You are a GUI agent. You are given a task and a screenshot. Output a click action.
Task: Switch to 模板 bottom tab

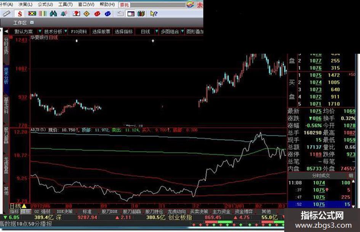click(x=26, y=211)
